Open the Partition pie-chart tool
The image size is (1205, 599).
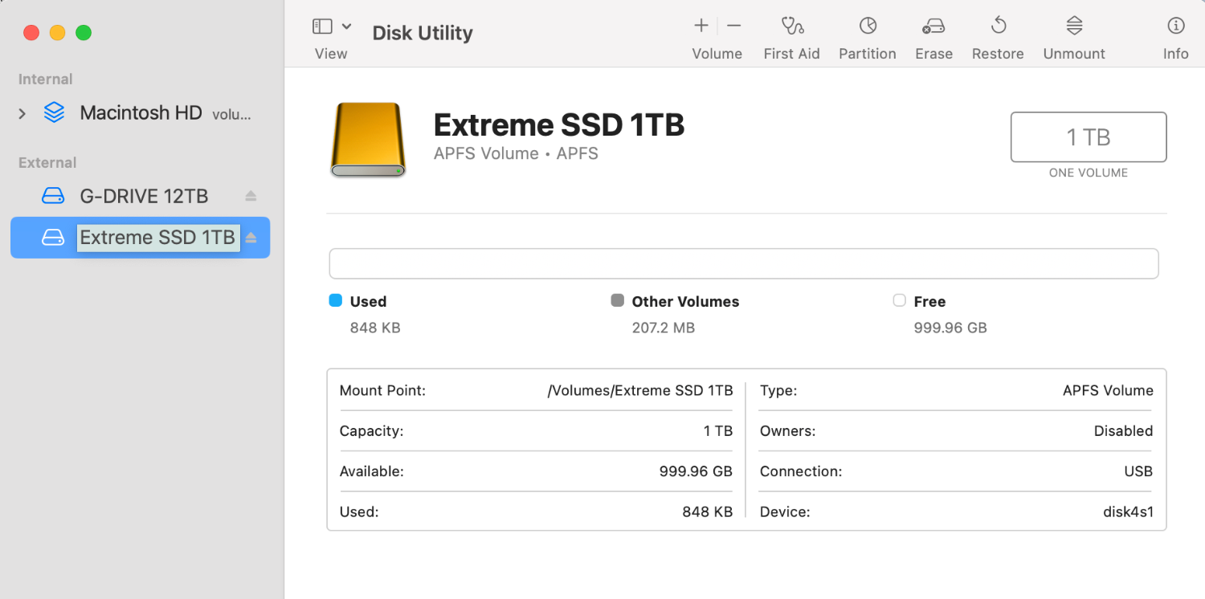(868, 26)
